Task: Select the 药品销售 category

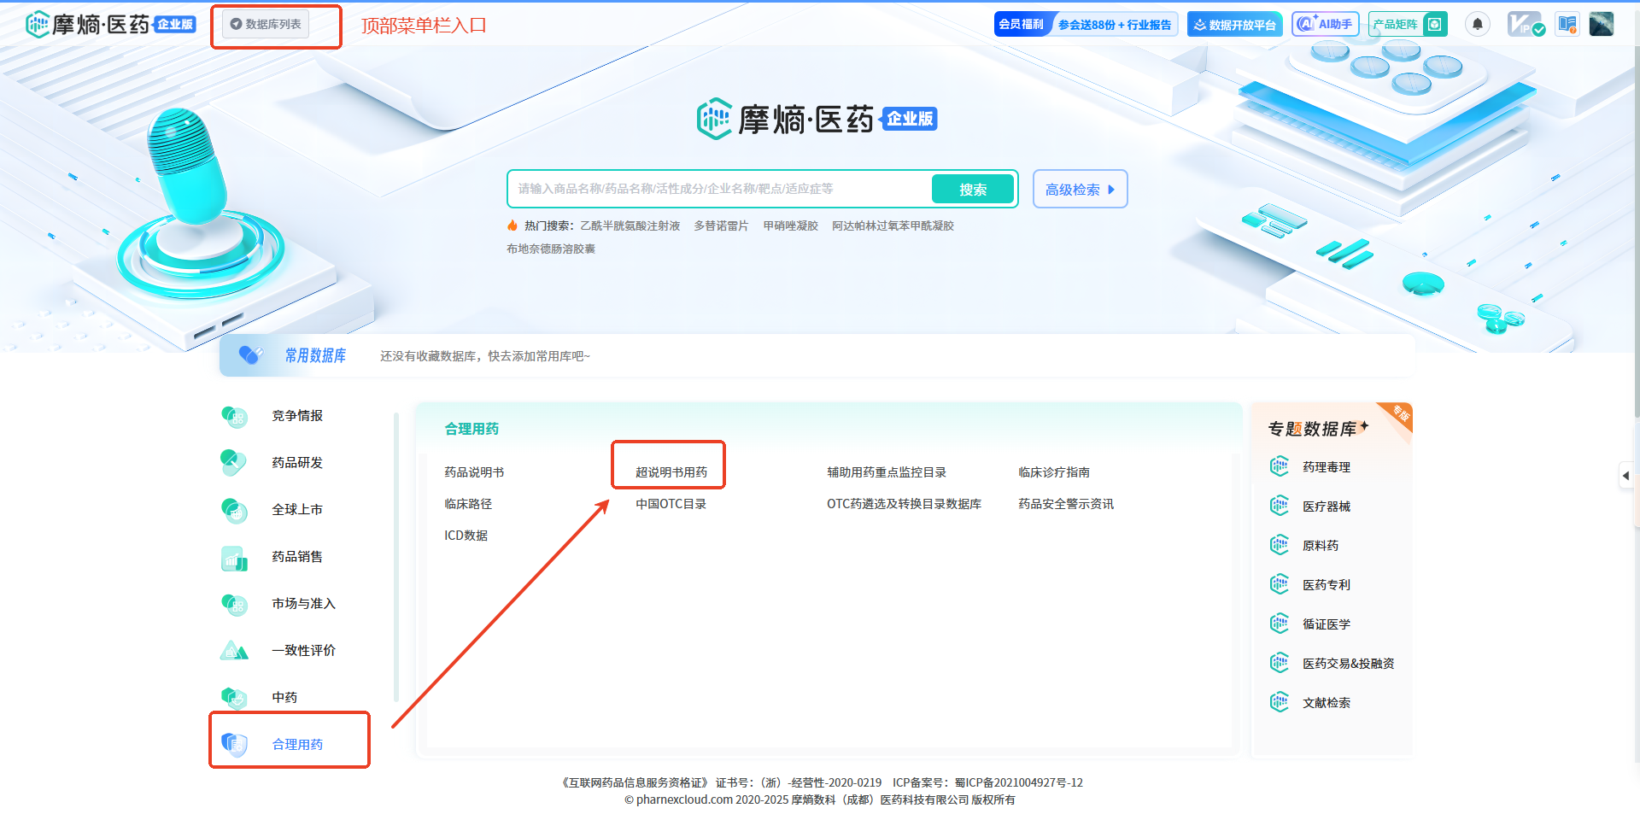Action: 297,557
